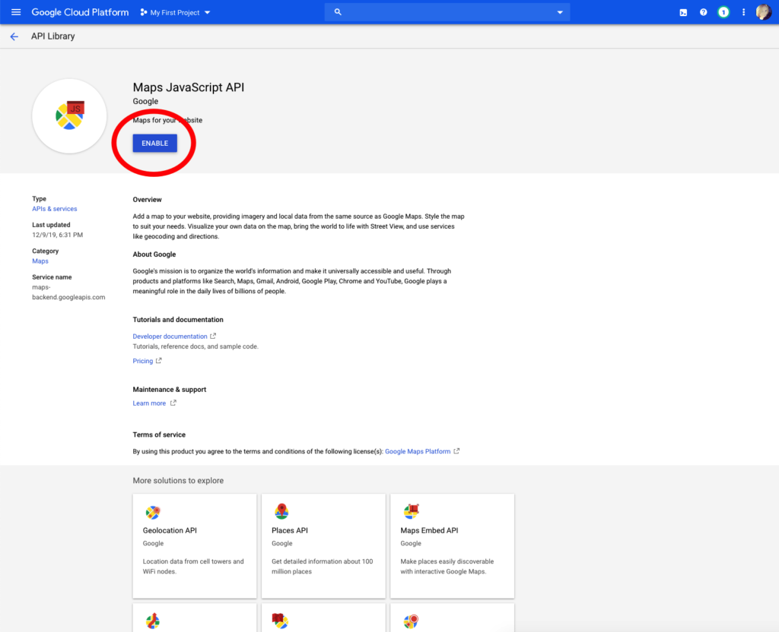The width and height of the screenshot is (779, 632).
Task: Click the Google Cloud Platform logo text
Action: tap(80, 12)
